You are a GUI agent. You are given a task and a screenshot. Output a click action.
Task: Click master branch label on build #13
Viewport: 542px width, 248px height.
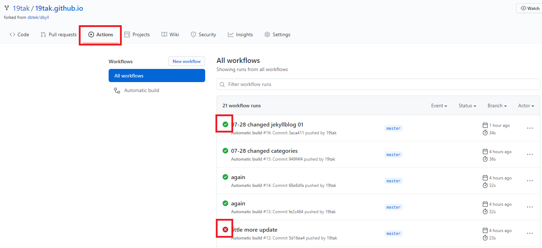[x=393, y=207]
